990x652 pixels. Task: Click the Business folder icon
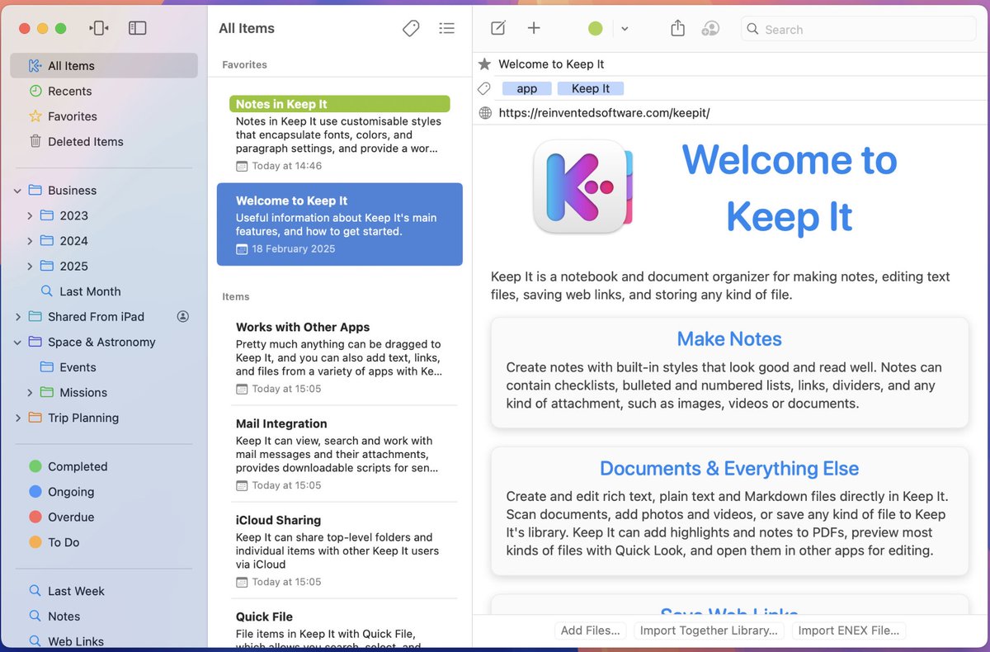coord(35,190)
